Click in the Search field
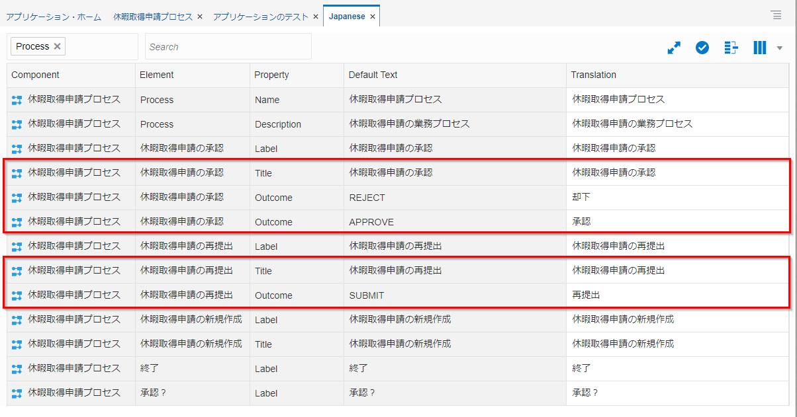The height and width of the screenshot is (417, 797). [228, 47]
